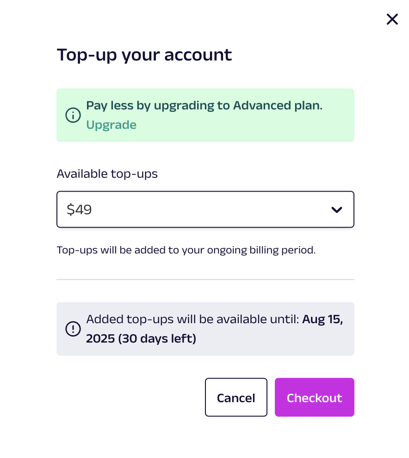Click the ongoing billing period helper text
Image resolution: width=409 pixels, height=458 pixels.
(x=186, y=250)
